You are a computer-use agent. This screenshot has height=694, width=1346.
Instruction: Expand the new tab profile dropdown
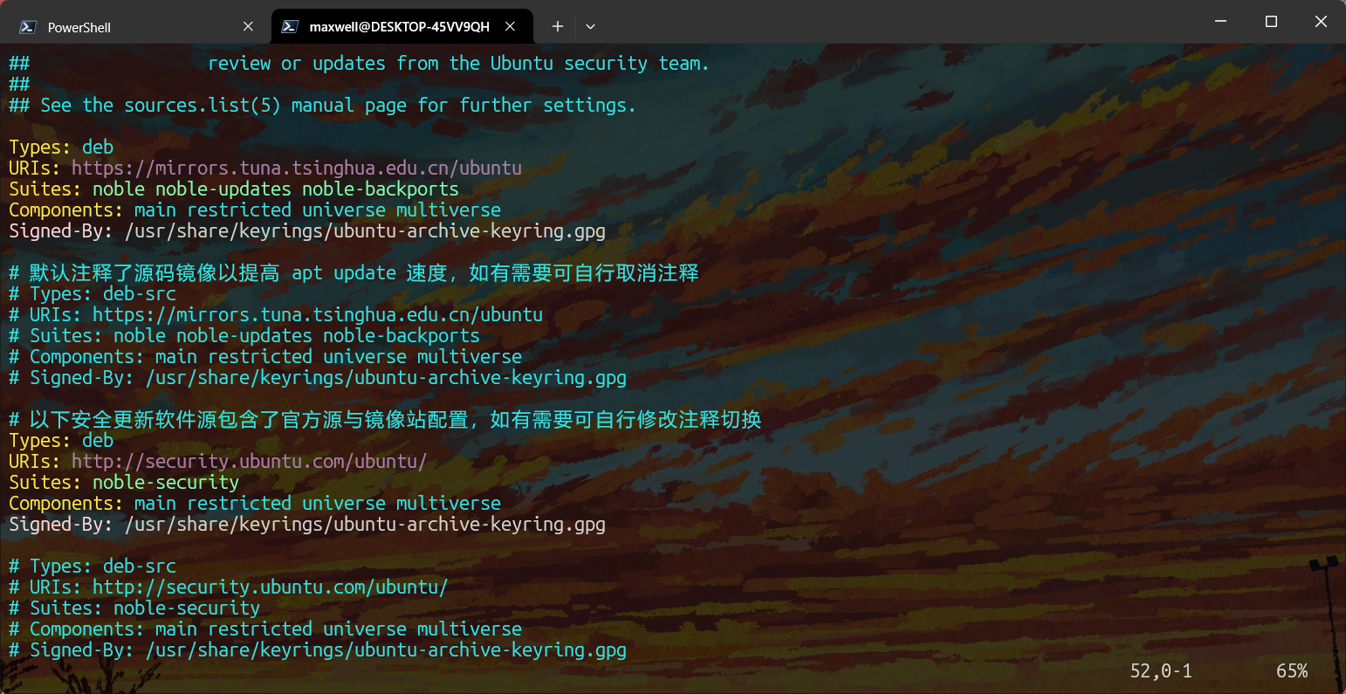[x=591, y=27]
